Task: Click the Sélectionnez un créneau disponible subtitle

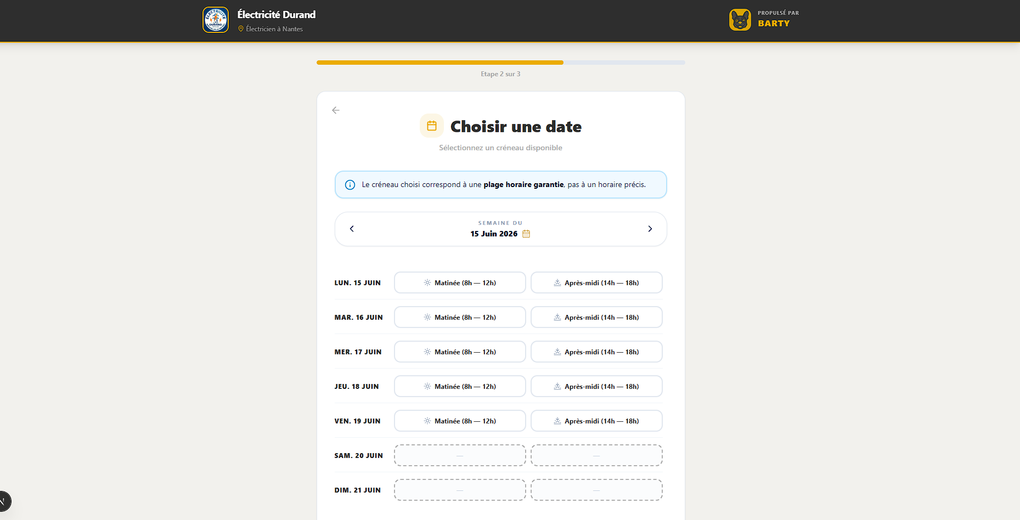Action: [x=500, y=148]
